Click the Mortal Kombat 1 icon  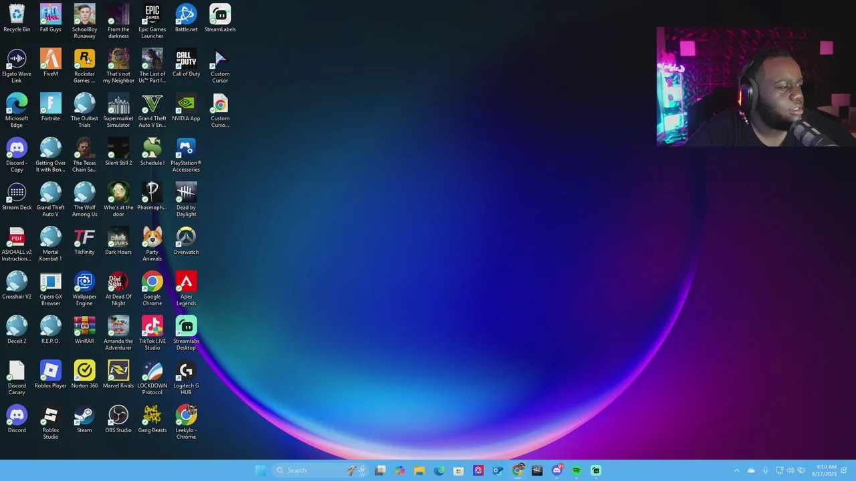(51, 245)
